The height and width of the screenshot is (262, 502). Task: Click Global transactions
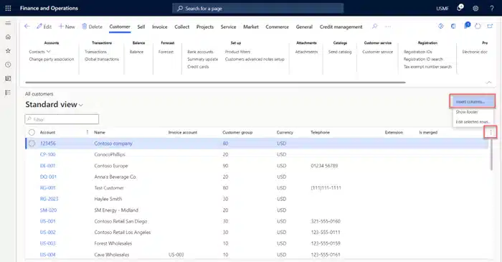(x=102, y=60)
